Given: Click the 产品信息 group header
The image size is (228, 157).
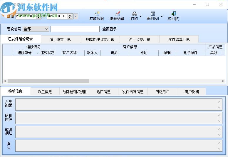Looking at the screenshot, I should (215, 47).
